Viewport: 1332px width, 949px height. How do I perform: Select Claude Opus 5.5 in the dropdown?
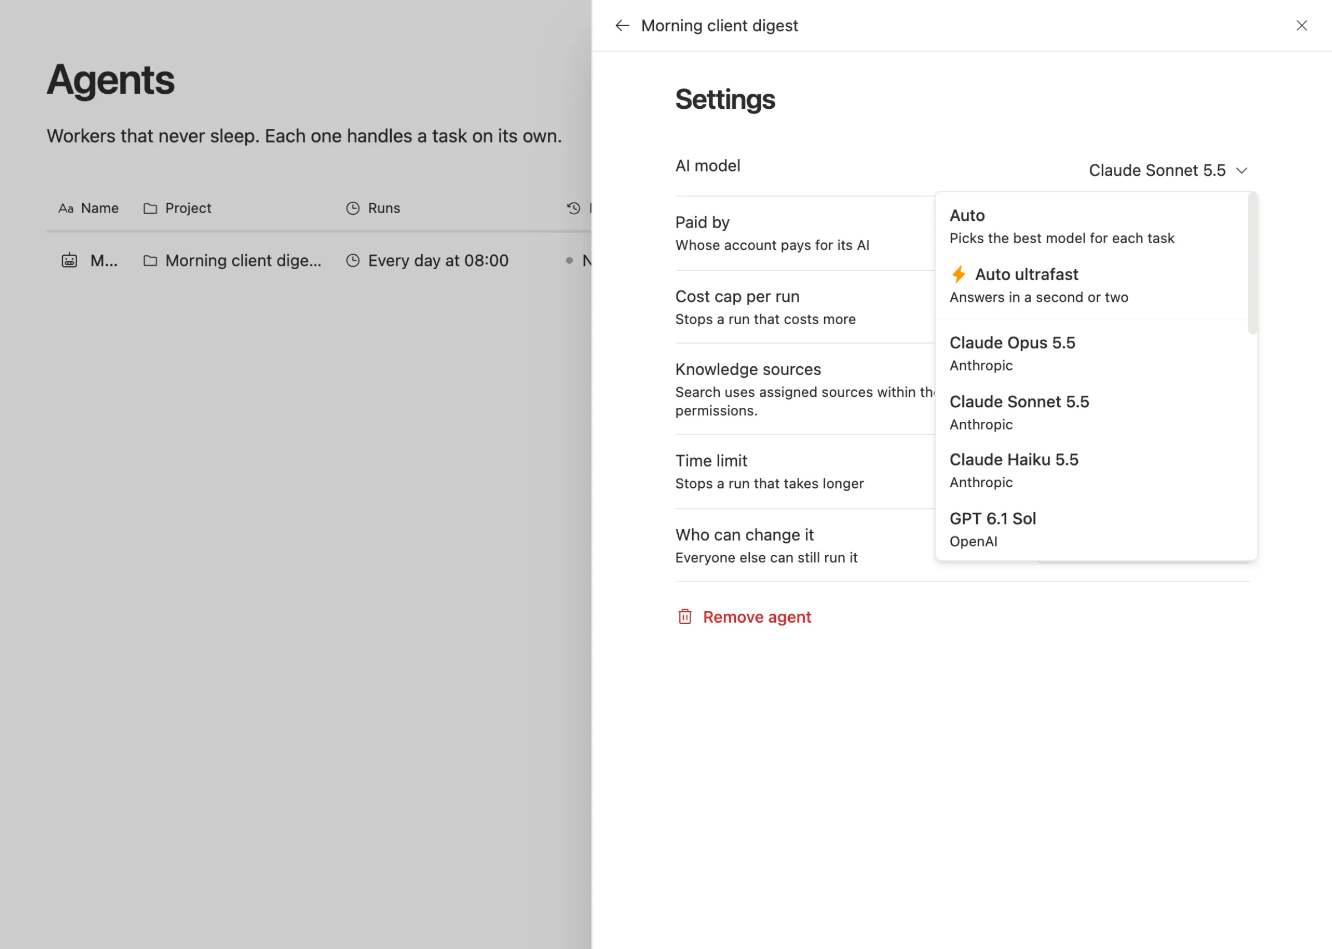(x=1091, y=354)
